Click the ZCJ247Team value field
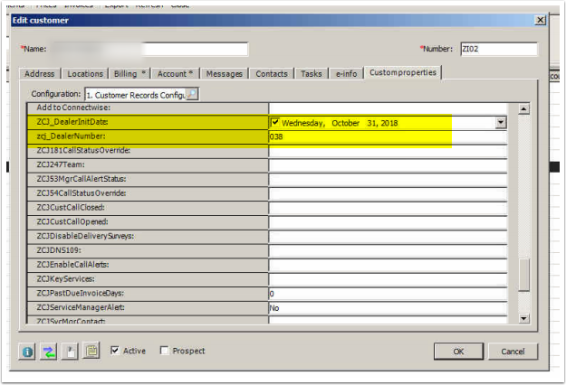This screenshot has width=566, height=385. point(388,165)
